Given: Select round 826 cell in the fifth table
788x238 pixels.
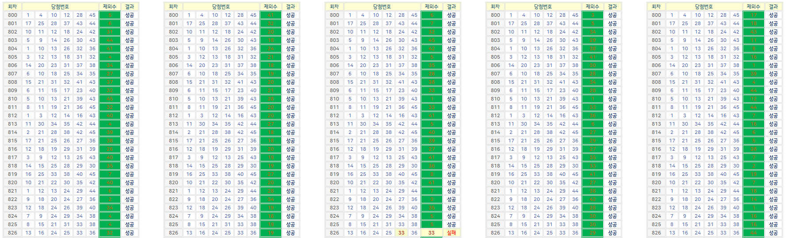Looking at the screenshot, I should pos(656,233).
